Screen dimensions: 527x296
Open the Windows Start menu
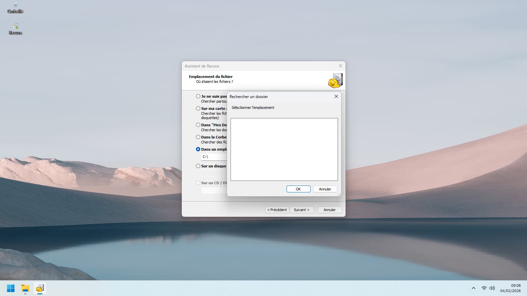point(11,288)
